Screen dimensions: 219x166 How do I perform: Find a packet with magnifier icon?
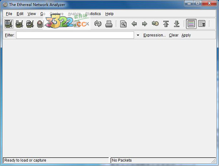[x=123, y=24]
